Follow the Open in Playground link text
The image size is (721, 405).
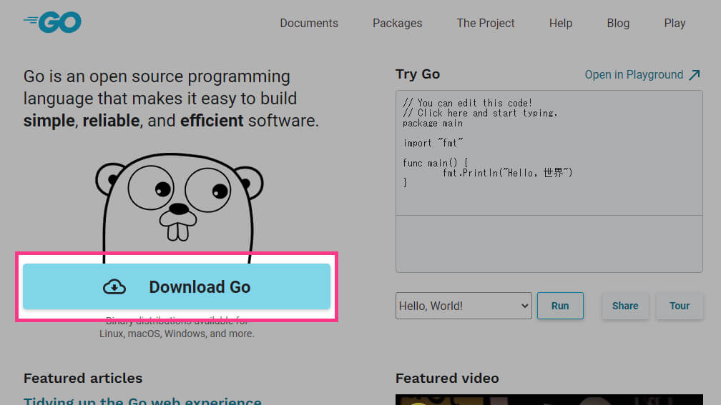tap(634, 75)
